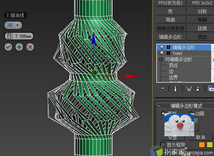Collapse 可编辑多边形 tree node
Screen dimensions: 214x156
tap(161, 59)
